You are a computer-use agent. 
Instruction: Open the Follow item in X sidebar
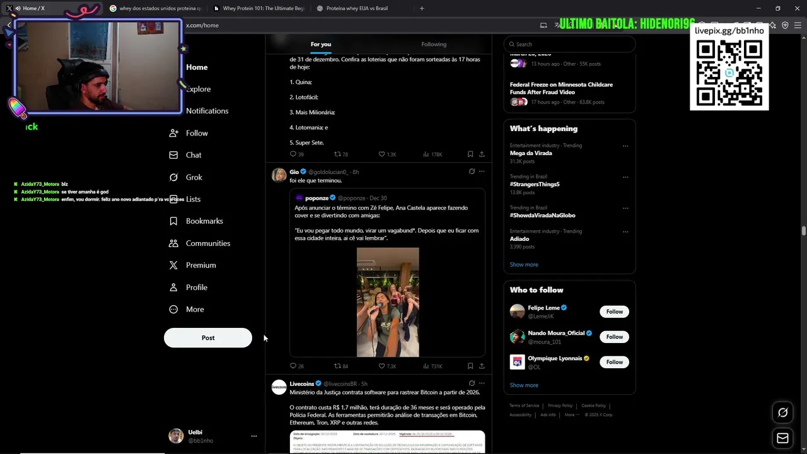(x=189, y=133)
